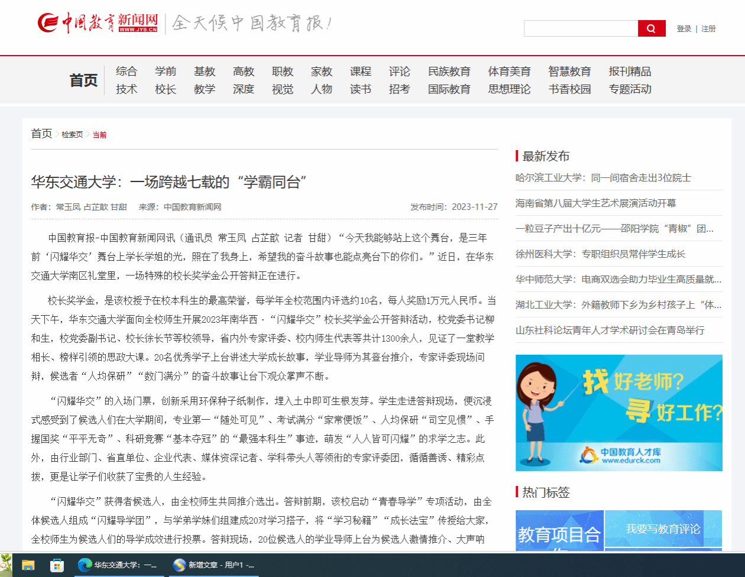The height and width of the screenshot is (577, 745).
Task: Select the 智慧教育 navigation item
Action: pyautogui.click(x=569, y=72)
